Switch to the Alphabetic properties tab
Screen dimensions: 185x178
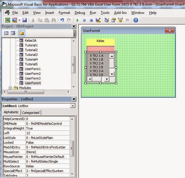click(x=11, y=112)
